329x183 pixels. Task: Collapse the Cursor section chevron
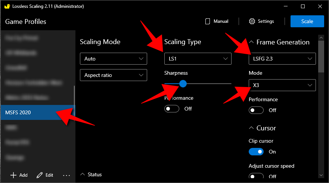251,128
